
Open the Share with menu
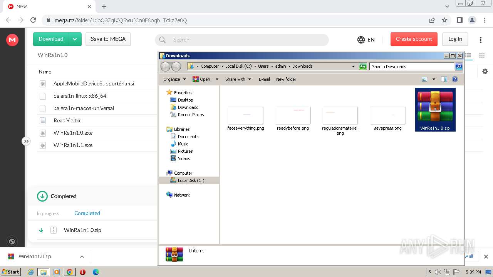pos(238,79)
